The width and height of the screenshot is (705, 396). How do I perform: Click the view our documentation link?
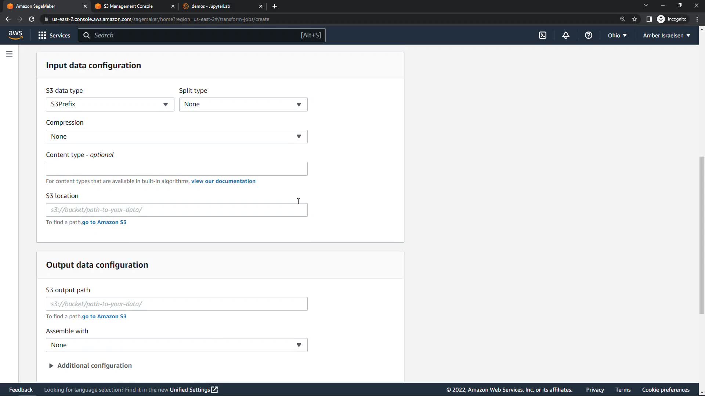(x=223, y=181)
